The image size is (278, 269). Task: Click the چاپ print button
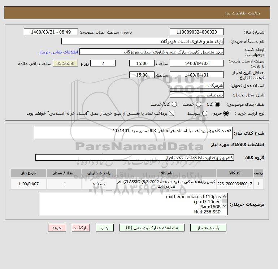[105, 228]
